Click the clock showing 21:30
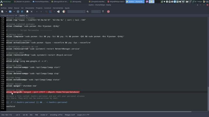The width and height of the screenshot is (209, 117). 195,2
